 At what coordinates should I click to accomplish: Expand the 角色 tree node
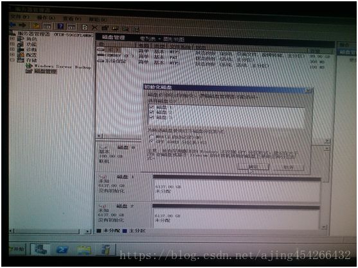coord(12,38)
